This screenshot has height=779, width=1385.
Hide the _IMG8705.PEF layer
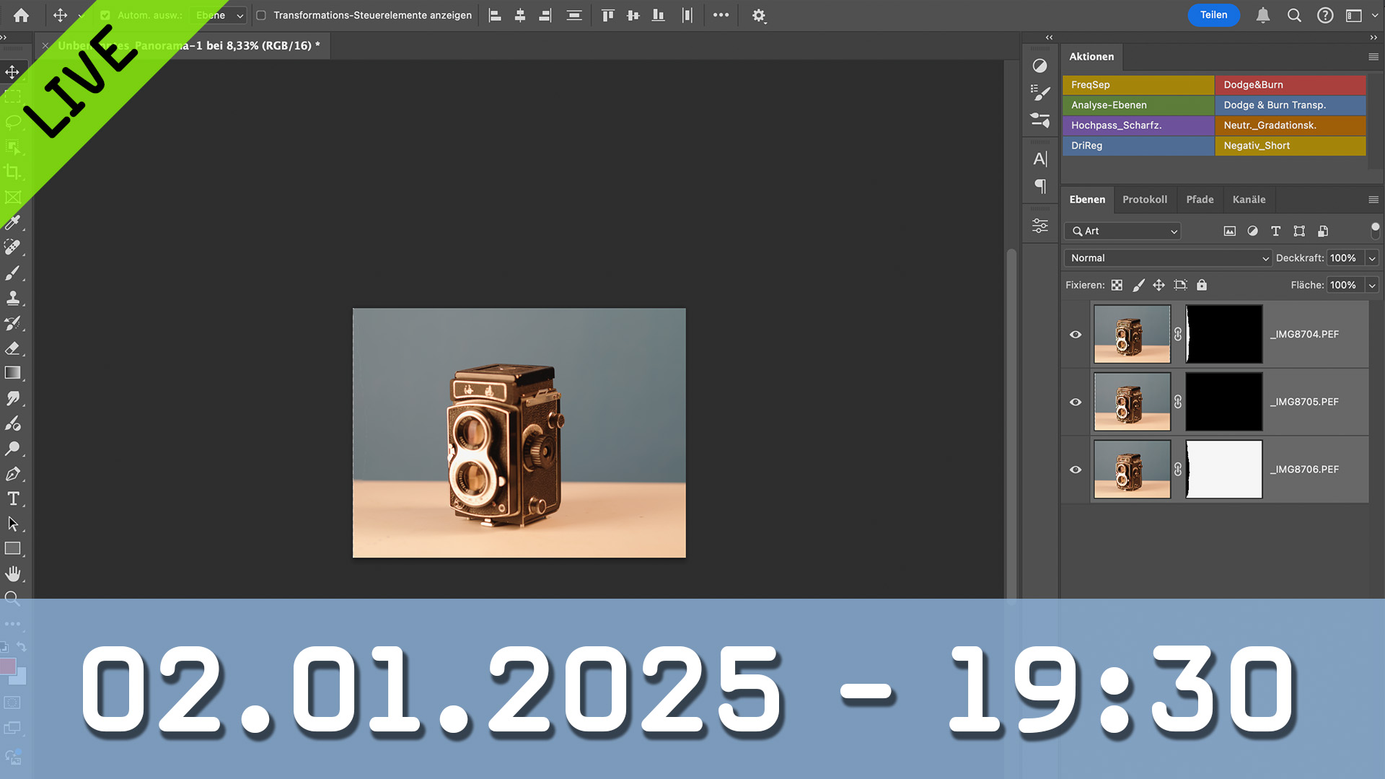click(1076, 402)
